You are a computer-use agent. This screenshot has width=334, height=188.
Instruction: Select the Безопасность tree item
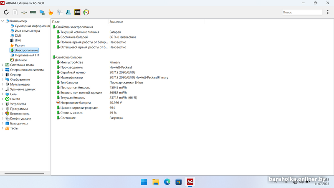coord(18,114)
